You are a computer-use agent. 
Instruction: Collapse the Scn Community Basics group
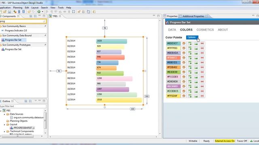point(1,26)
